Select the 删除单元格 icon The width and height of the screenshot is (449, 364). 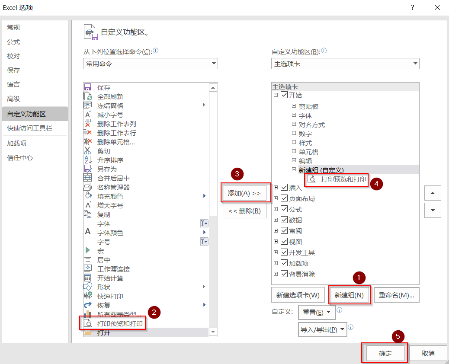click(88, 142)
